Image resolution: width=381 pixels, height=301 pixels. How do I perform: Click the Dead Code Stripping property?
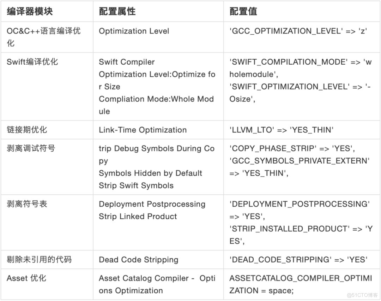tap(139, 260)
